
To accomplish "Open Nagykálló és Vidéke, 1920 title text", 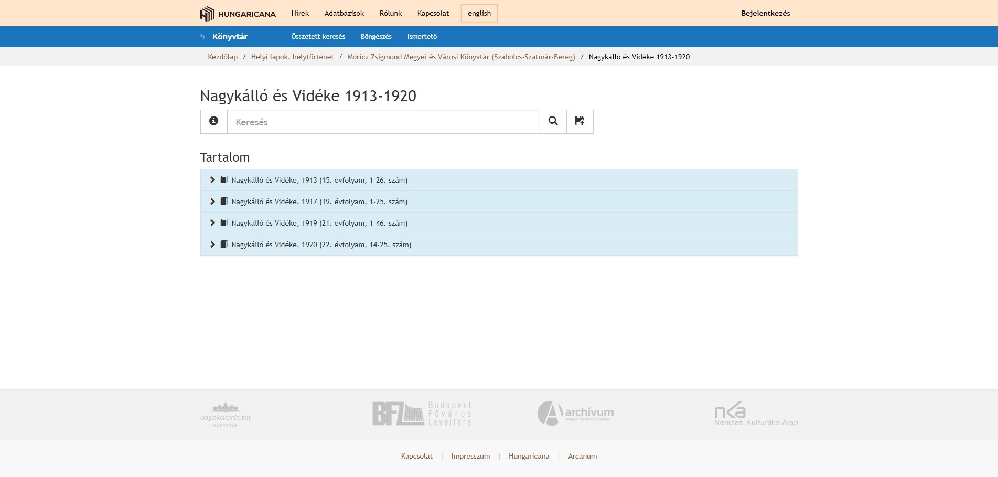I will coord(321,245).
